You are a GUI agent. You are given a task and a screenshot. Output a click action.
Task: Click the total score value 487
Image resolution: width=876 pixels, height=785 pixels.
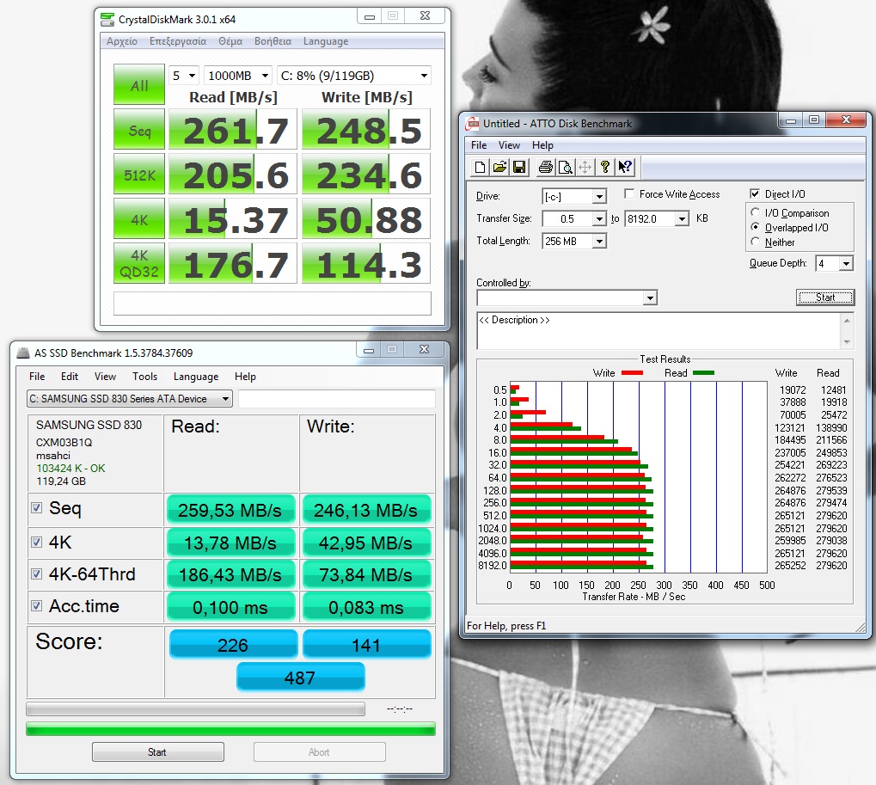pyautogui.click(x=300, y=678)
